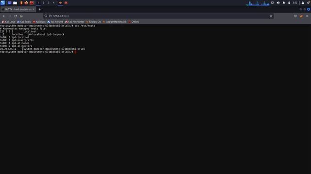This screenshot has width=311, height=174.
Task: Open the Kali applications menu
Action: 2,3
